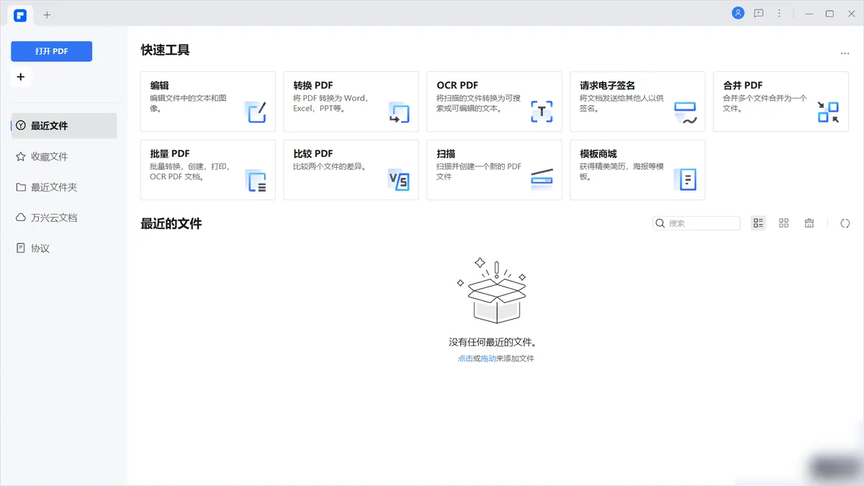The image size is (864, 486).
Task: Click the feedback message icon in title bar
Action: click(758, 14)
